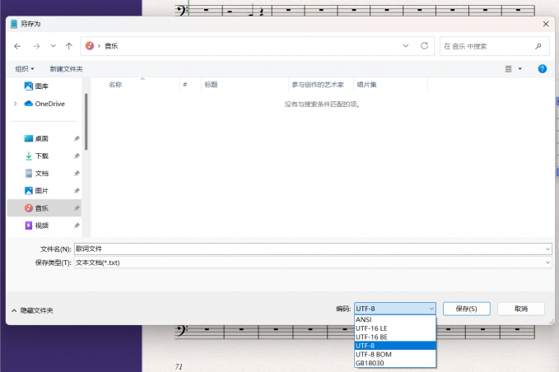Click New Folder in toolbar
Screen dimensions: 559x372
(66, 69)
